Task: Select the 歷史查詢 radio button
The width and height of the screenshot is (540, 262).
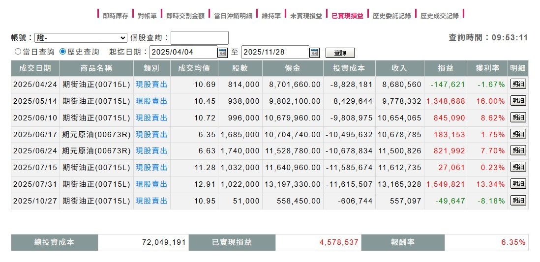Action: point(62,52)
